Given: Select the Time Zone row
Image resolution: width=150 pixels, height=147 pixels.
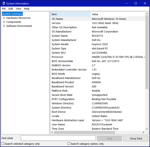Looking at the screenshot, I should [98, 129].
